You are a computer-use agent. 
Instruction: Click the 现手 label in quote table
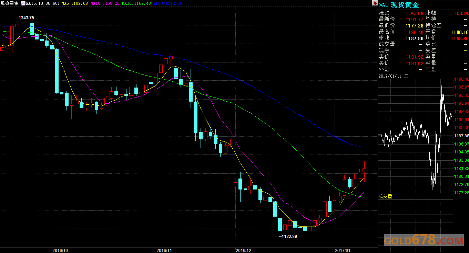coord(384,50)
